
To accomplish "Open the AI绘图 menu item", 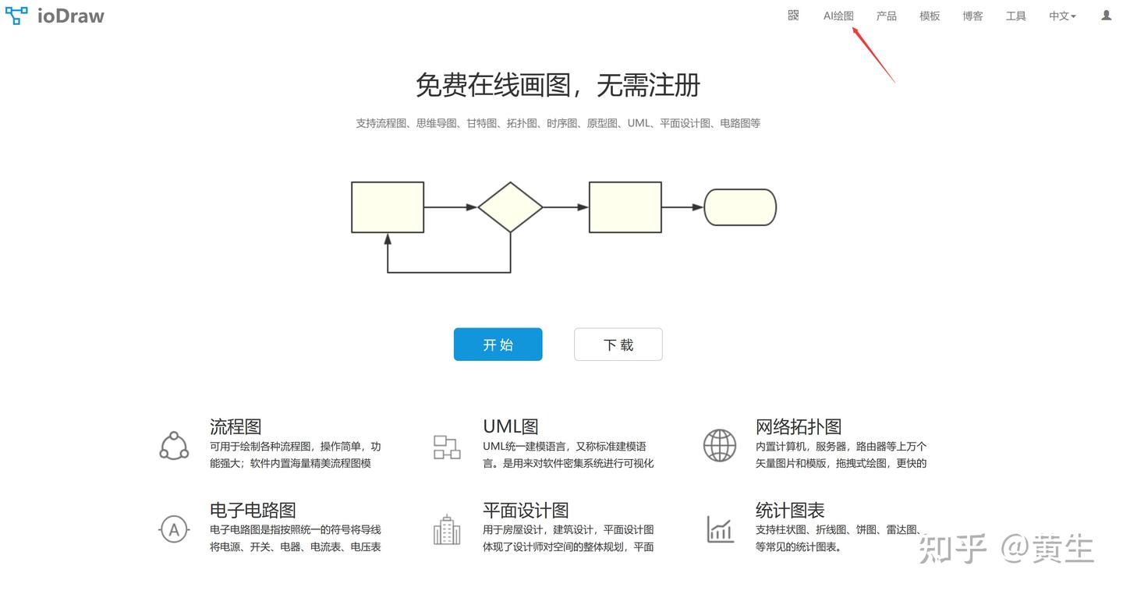I will tap(838, 16).
